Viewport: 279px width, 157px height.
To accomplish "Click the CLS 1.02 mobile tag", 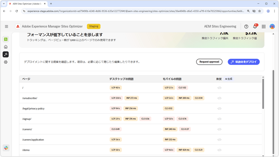I will 182,88.
